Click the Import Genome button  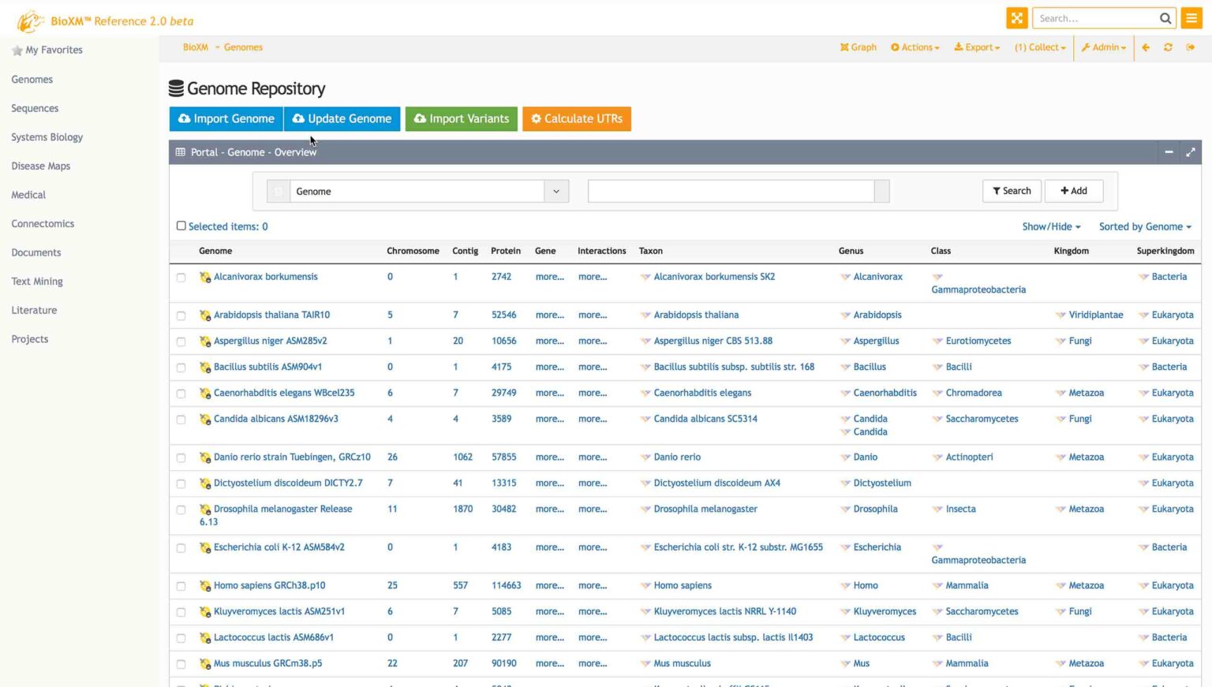[226, 118]
